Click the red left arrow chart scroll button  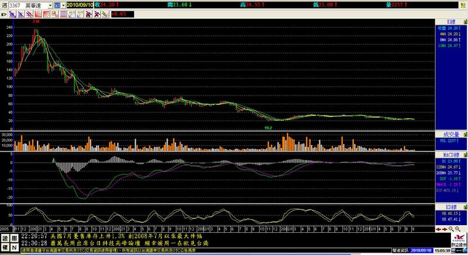[x=438, y=229]
